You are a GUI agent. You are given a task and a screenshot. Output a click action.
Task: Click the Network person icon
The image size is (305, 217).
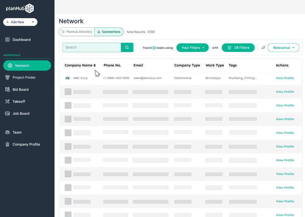[10, 66]
